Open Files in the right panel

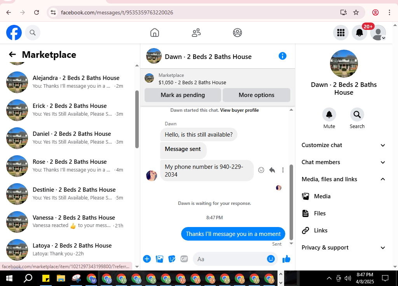[344, 213]
